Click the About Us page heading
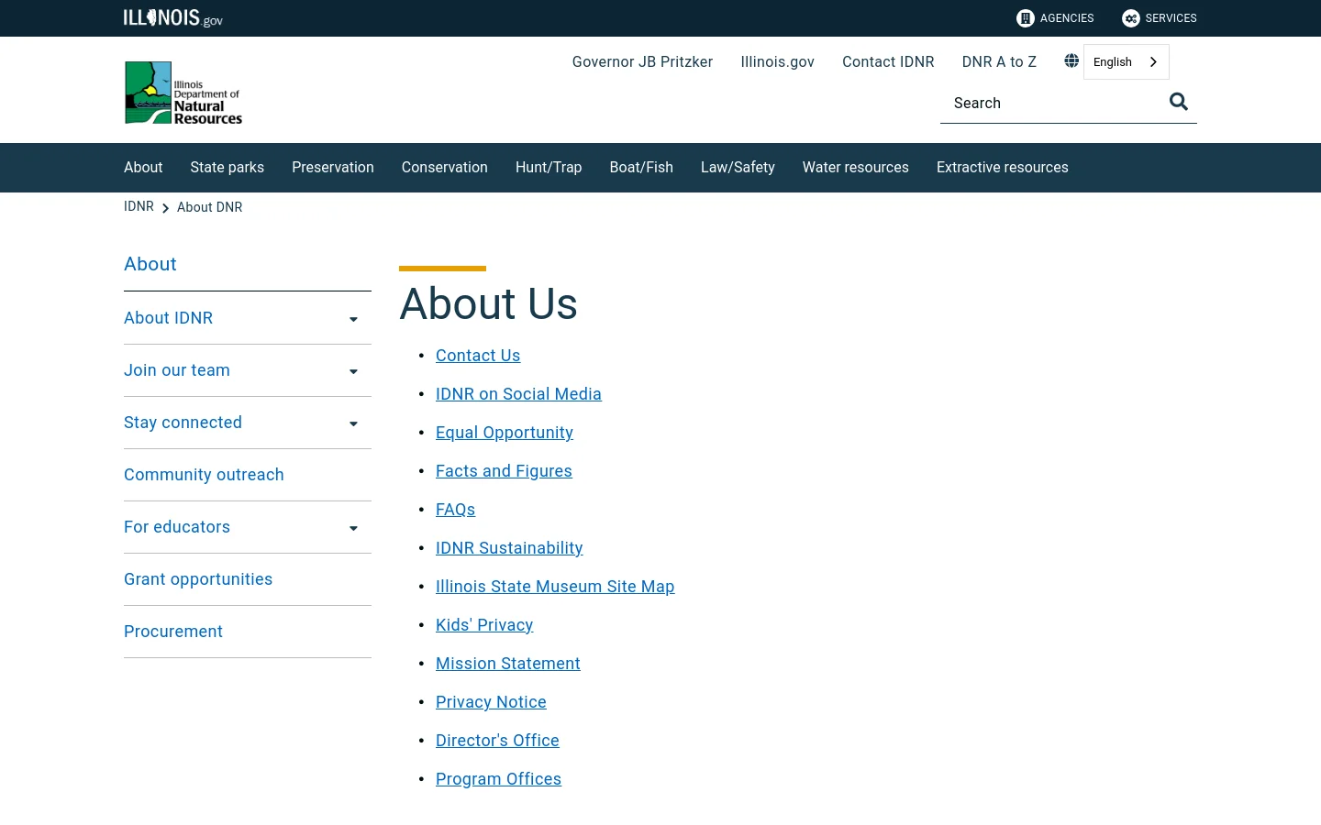The height and width of the screenshot is (825, 1321). [488, 303]
